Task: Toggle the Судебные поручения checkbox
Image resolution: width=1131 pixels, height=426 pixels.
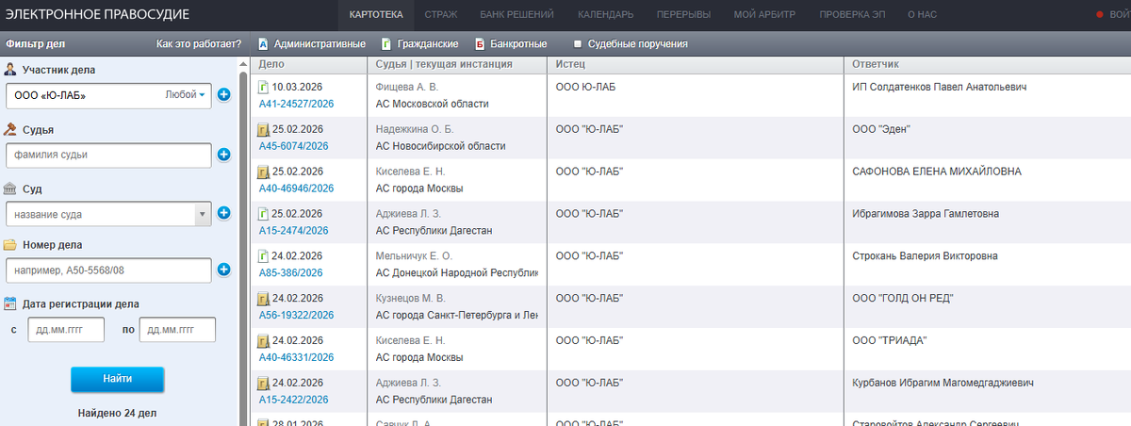Action: (579, 43)
